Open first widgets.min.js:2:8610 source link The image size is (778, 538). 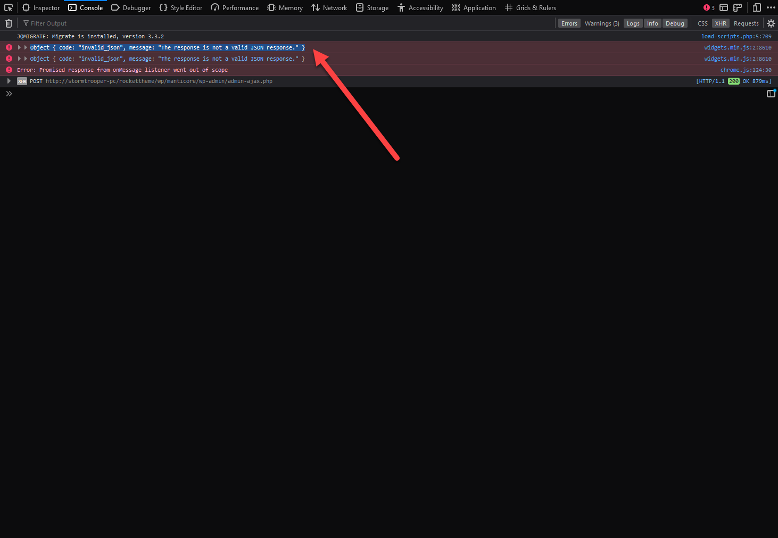pyautogui.click(x=738, y=47)
